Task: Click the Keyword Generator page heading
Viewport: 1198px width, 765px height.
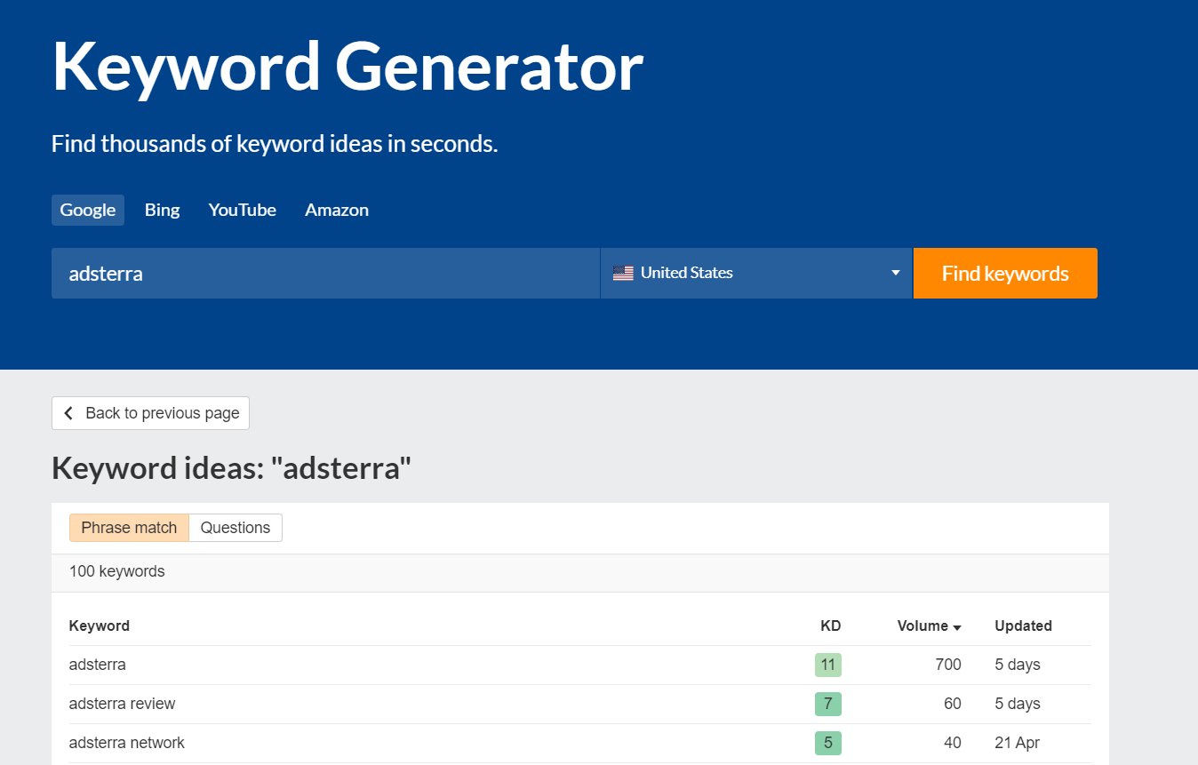Action: pyautogui.click(x=347, y=67)
